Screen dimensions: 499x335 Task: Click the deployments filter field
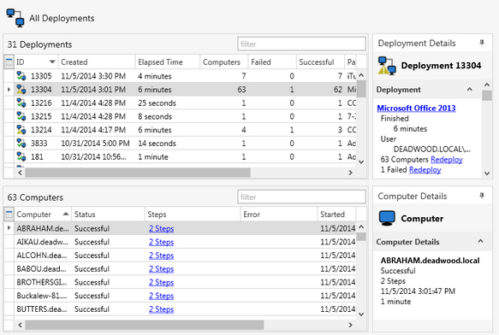point(301,44)
